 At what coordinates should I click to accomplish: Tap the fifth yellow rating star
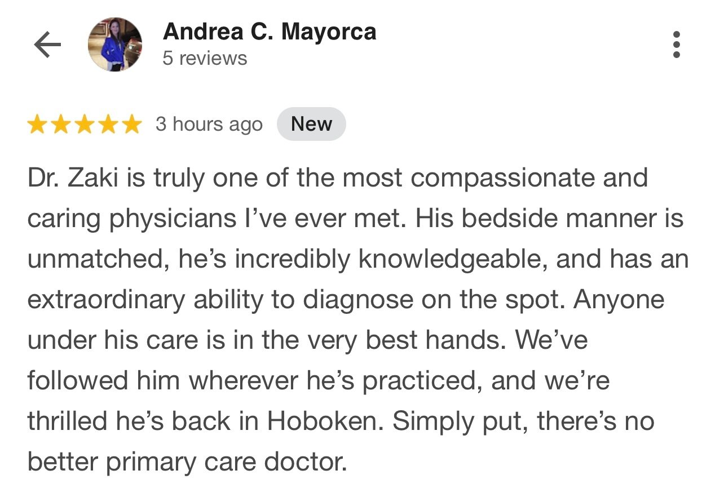point(131,125)
